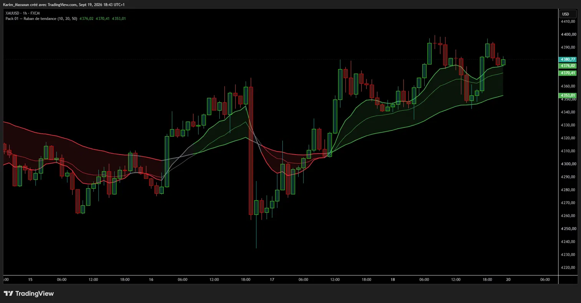Select the 4353,01 tag on the price axis
Screen dimensions: 581x303
click(568, 96)
